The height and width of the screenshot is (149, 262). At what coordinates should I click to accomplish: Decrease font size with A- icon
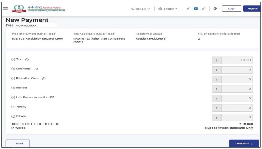(x=188, y=8)
